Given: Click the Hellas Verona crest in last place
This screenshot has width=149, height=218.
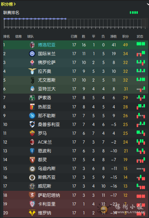Looking at the screenshot, I should (32, 213).
